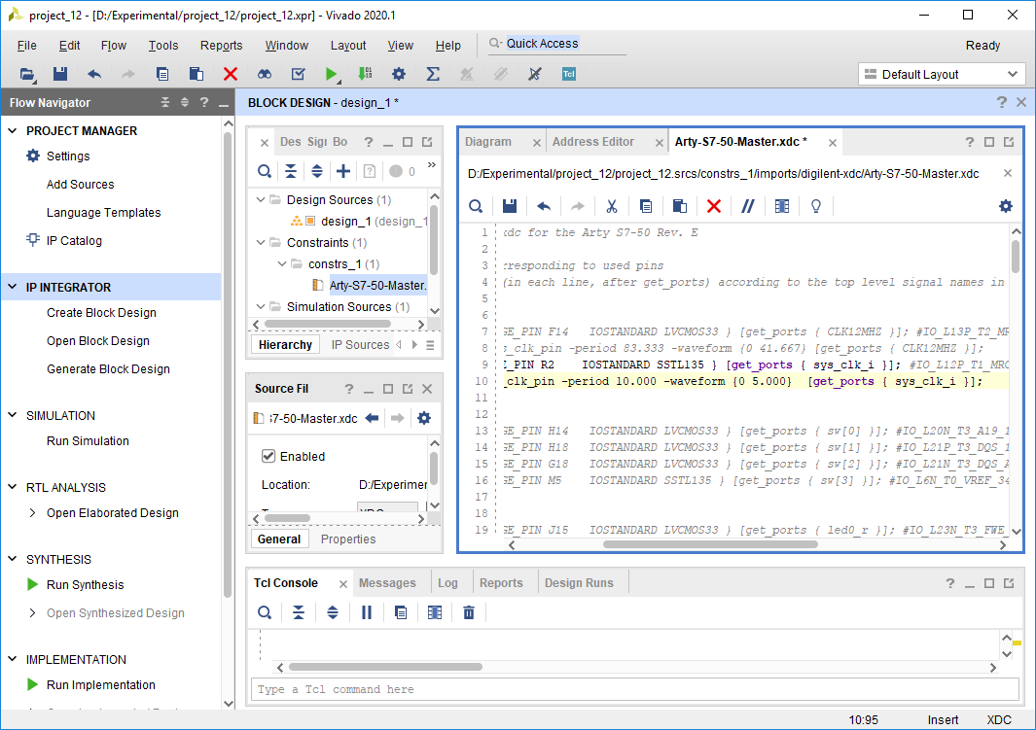
Task: Collapse the SIMULATION section
Action: tap(13, 415)
